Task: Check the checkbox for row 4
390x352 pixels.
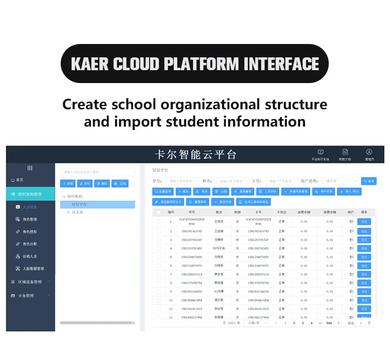Action: 158,249
